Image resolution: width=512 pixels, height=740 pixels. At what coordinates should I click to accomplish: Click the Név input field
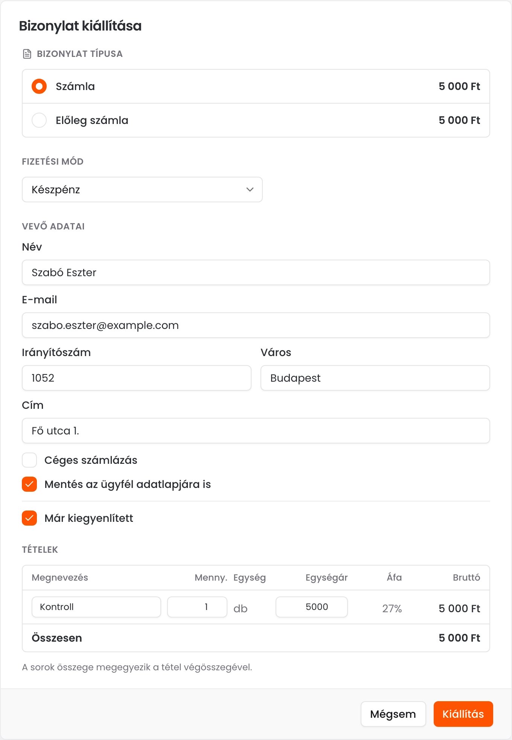click(x=256, y=272)
